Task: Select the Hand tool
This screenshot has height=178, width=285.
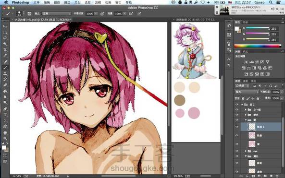Action: [x=5, y=132]
